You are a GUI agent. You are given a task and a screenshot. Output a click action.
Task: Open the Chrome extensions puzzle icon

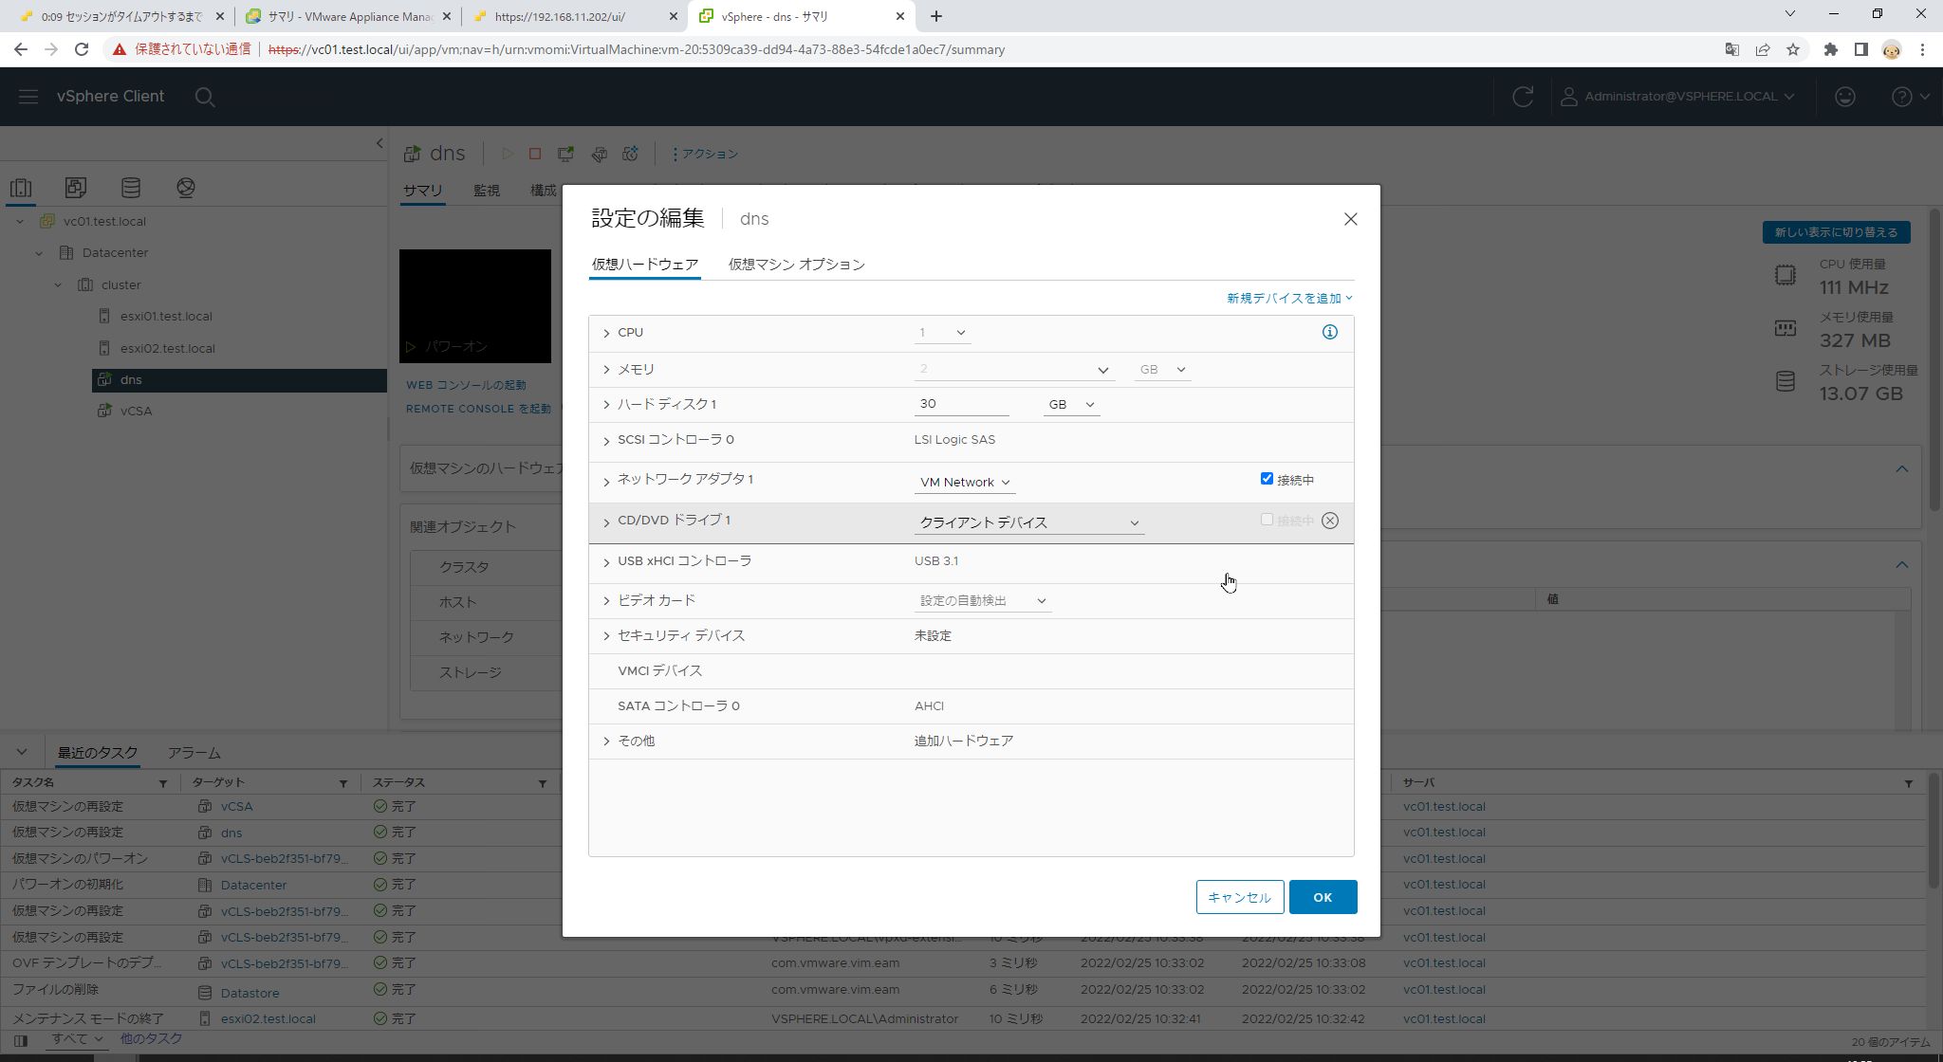click(1830, 49)
